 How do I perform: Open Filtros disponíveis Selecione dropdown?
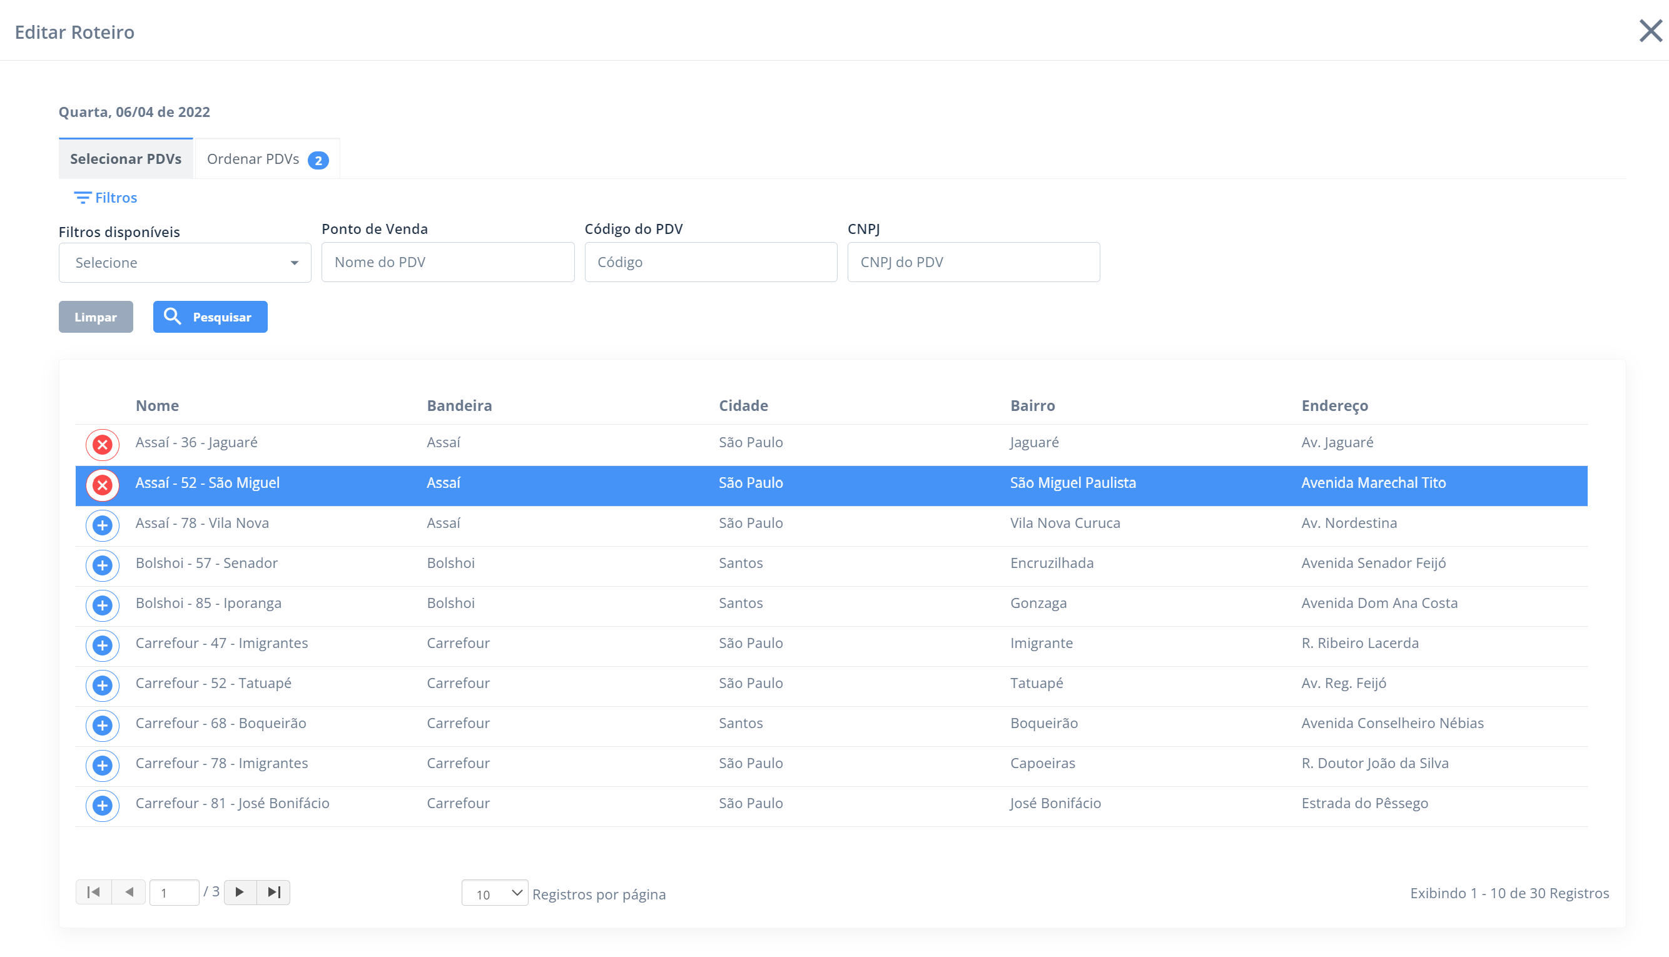coord(185,263)
